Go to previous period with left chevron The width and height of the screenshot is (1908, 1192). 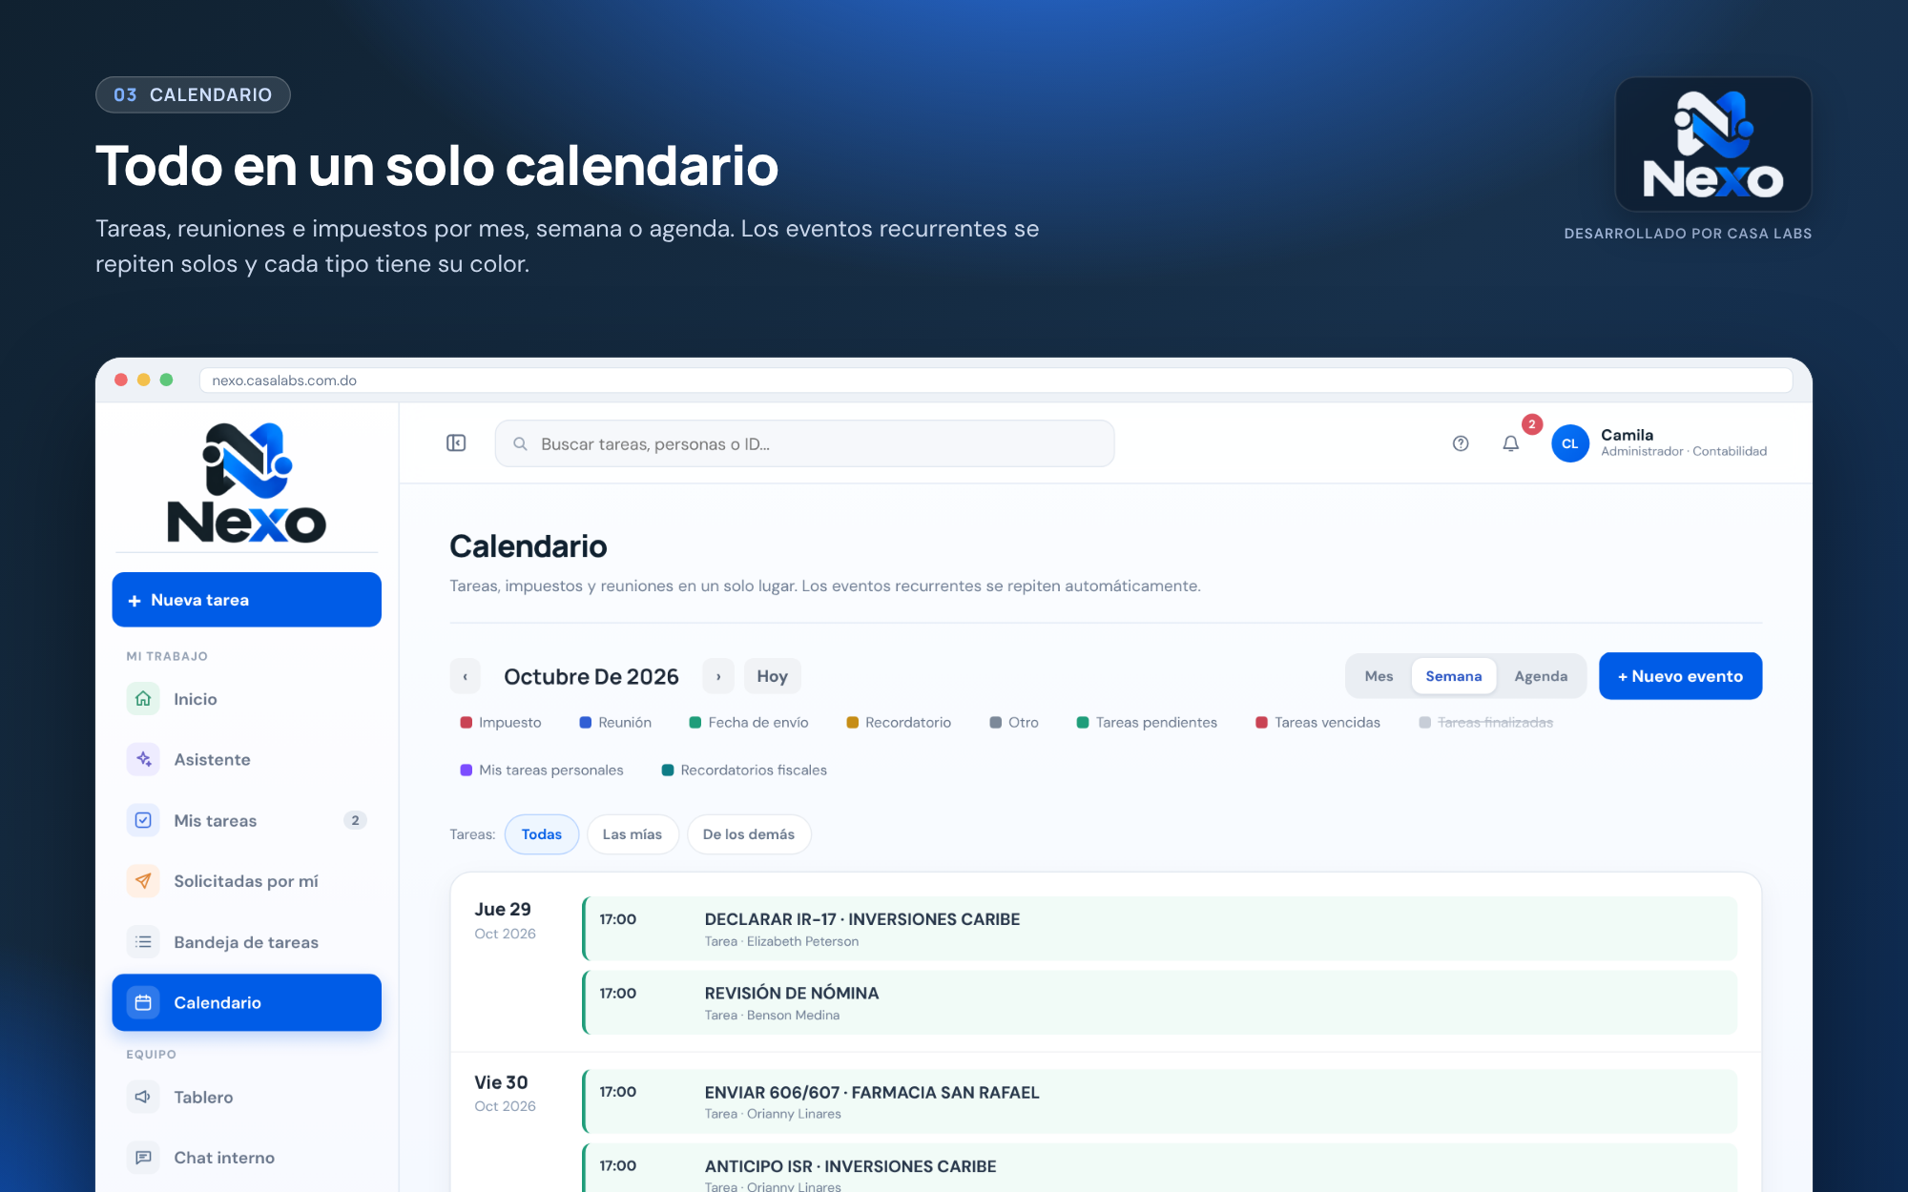[x=466, y=676]
